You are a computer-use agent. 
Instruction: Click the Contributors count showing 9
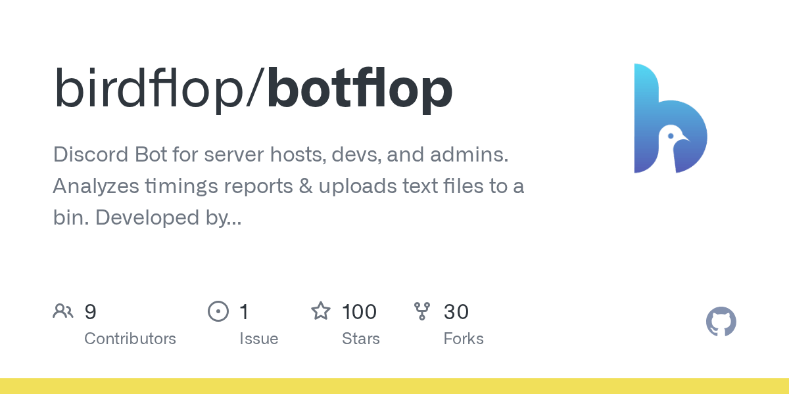[x=91, y=311]
